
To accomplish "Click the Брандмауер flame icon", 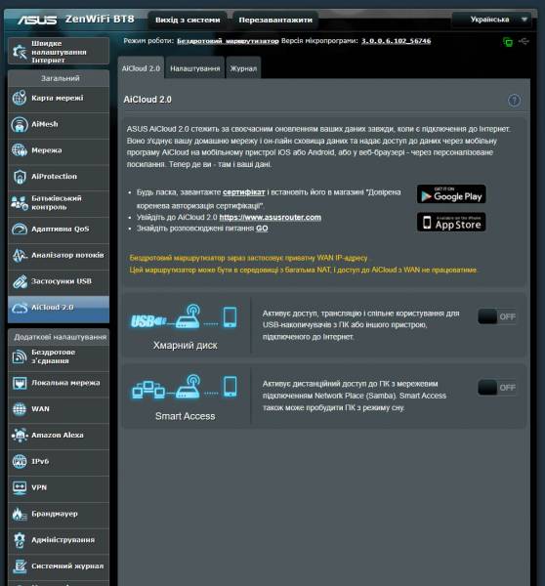I will 20,514.
